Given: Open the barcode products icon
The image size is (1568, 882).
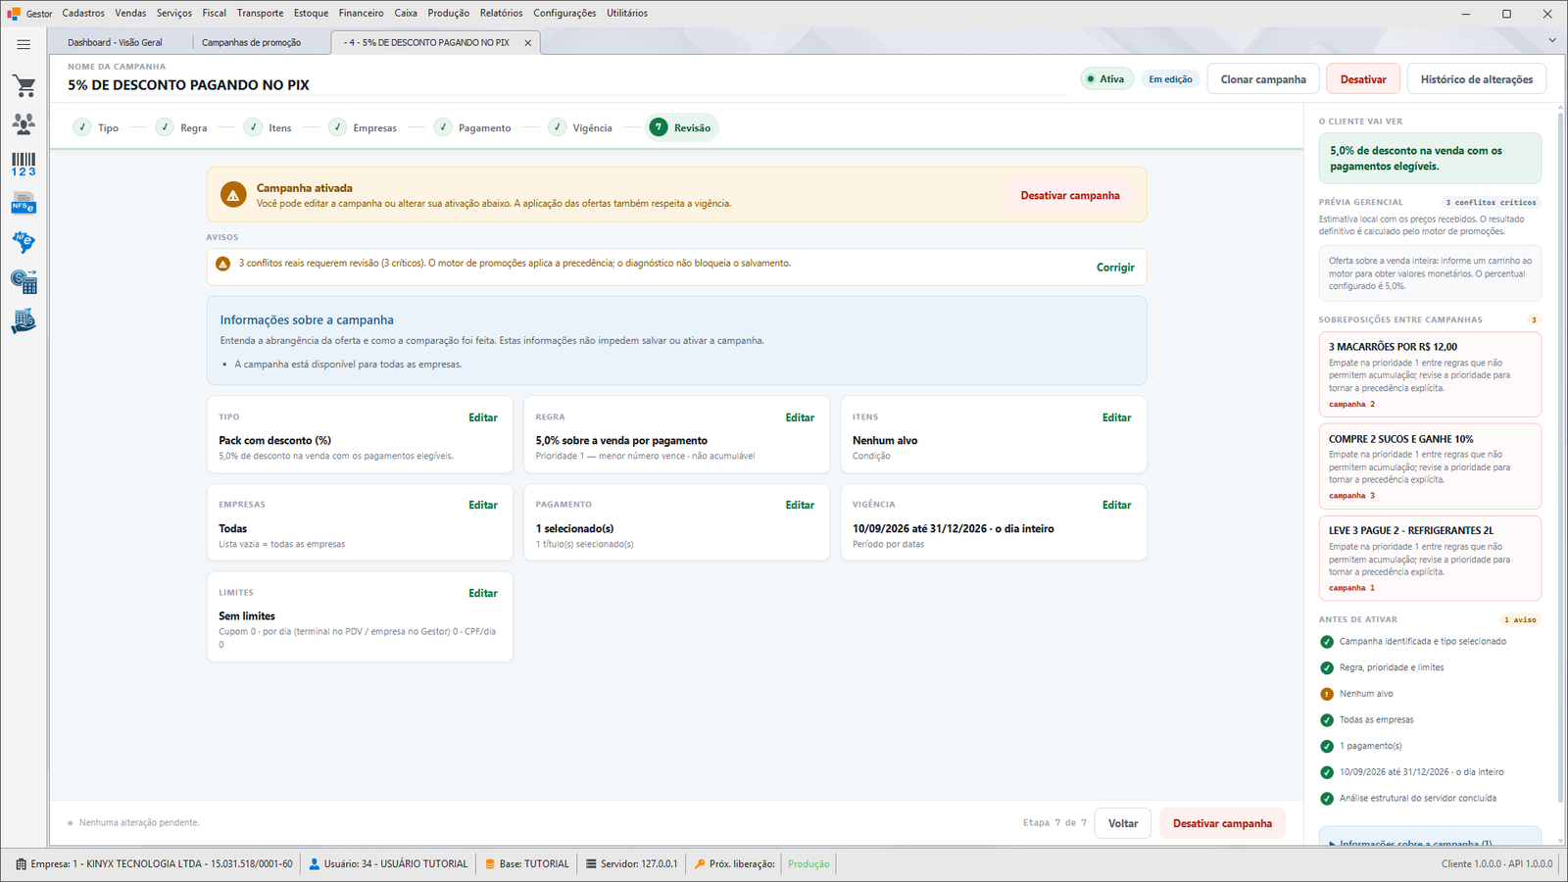Looking at the screenshot, I should [24, 165].
